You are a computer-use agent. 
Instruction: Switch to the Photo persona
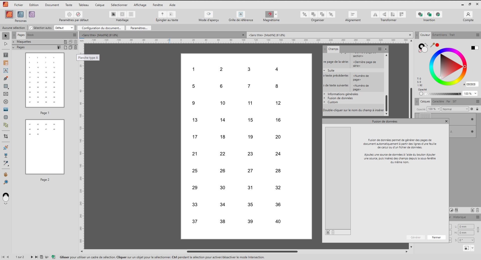pyautogui.click(x=32, y=14)
